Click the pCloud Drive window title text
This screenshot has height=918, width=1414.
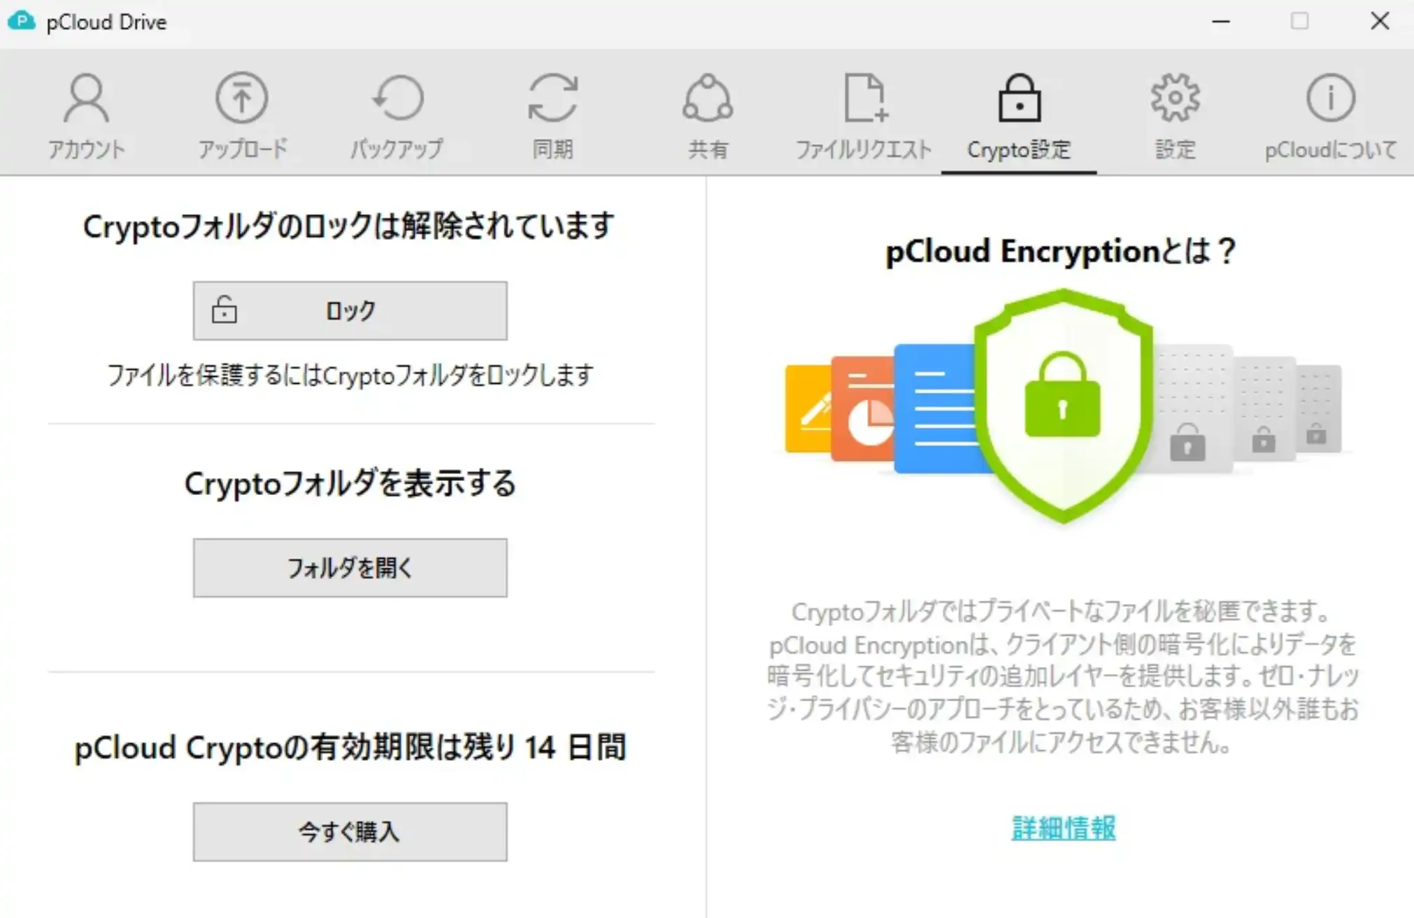[x=106, y=22]
